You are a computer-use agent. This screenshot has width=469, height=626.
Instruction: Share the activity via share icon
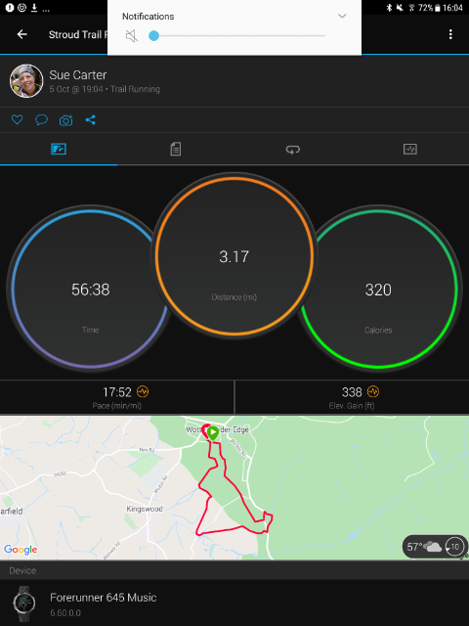coord(91,119)
